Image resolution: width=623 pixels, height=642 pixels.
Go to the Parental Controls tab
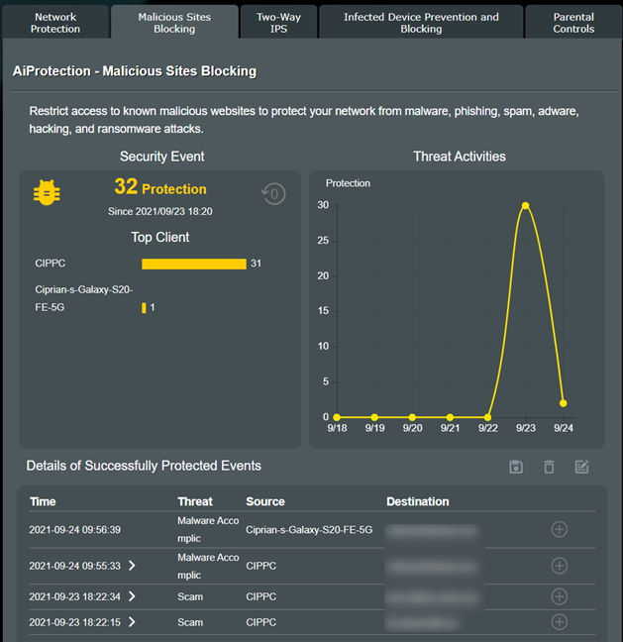[573, 23]
